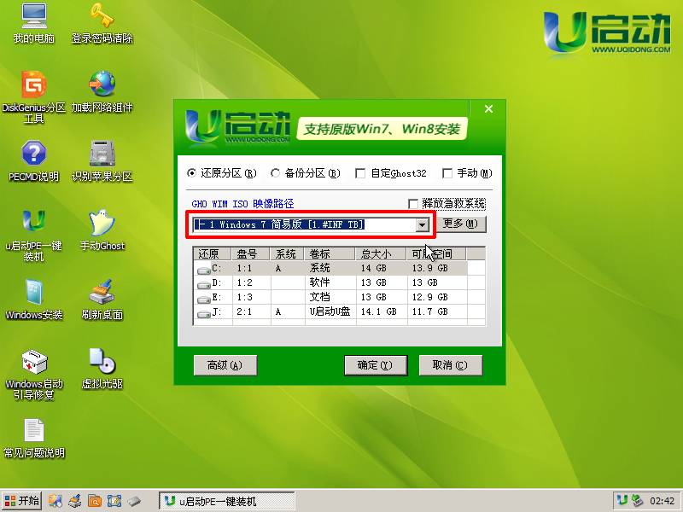Click the Advanced (高级) button
Image resolution: width=683 pixels, height=512 pixels.
click(225, 365)
